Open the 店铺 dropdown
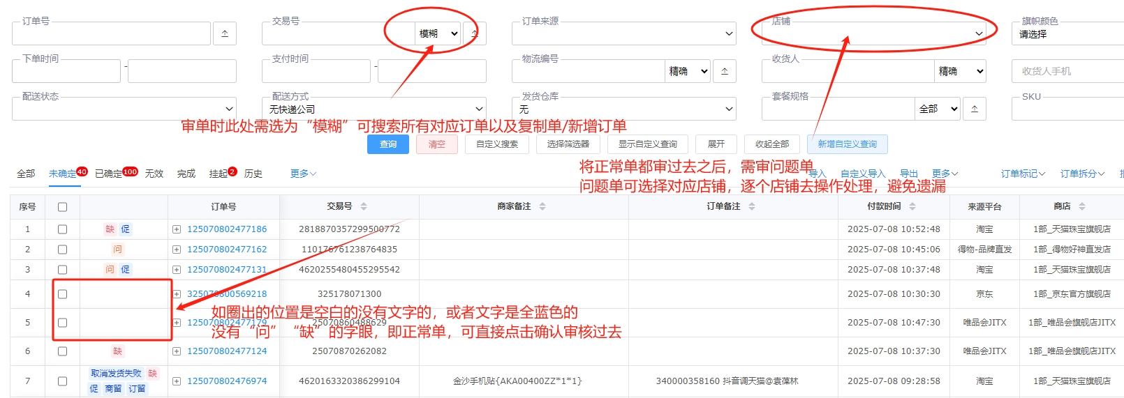The height and width of the screenshot is (398, 1124). click(873, 33)
